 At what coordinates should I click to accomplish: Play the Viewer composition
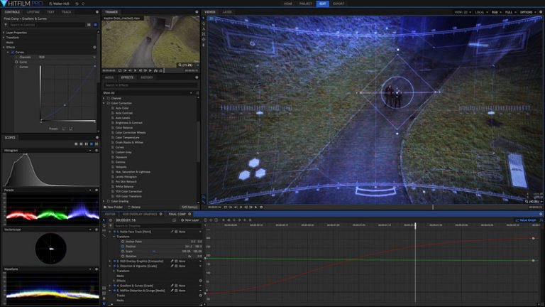[x=255, y=207]
